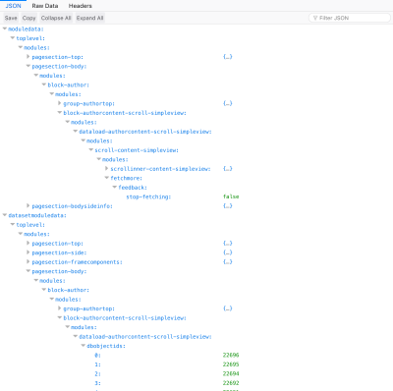393x391 pixels.
Task: Collapse pagesection-body under datasetmoduledata
Action: tap(28, 271)
